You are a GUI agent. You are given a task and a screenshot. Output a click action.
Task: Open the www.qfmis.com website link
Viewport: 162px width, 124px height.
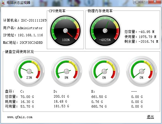(20, 117)
